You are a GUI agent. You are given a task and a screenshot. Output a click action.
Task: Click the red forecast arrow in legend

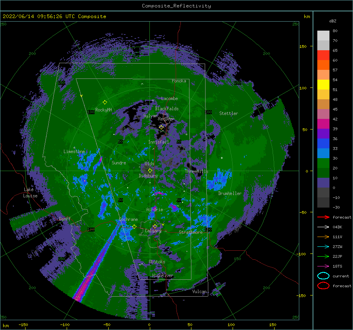(323, 217)
